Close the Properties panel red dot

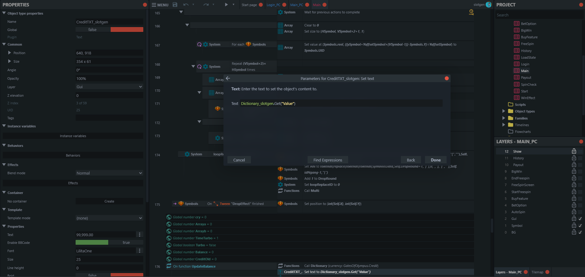click(145, 5)
